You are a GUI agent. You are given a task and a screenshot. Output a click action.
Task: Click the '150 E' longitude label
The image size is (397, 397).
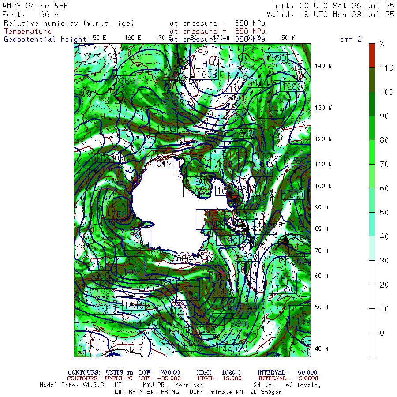click(x=98, y=38)
